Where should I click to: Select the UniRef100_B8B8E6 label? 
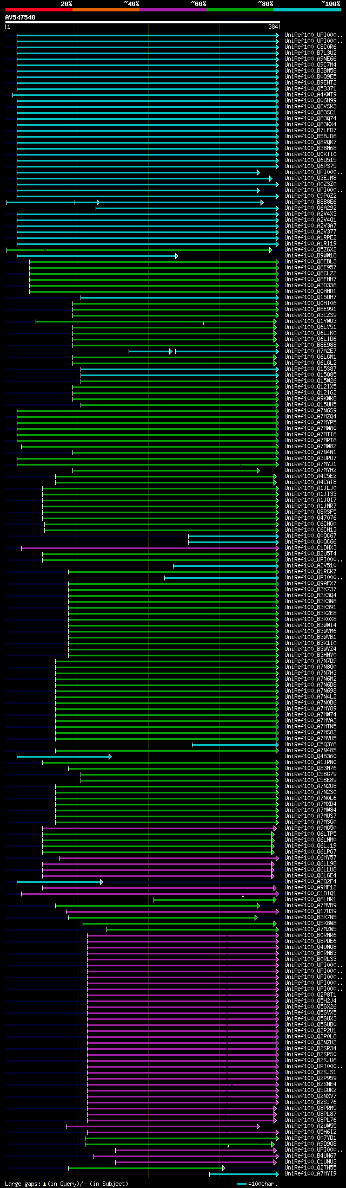point(310,202)
